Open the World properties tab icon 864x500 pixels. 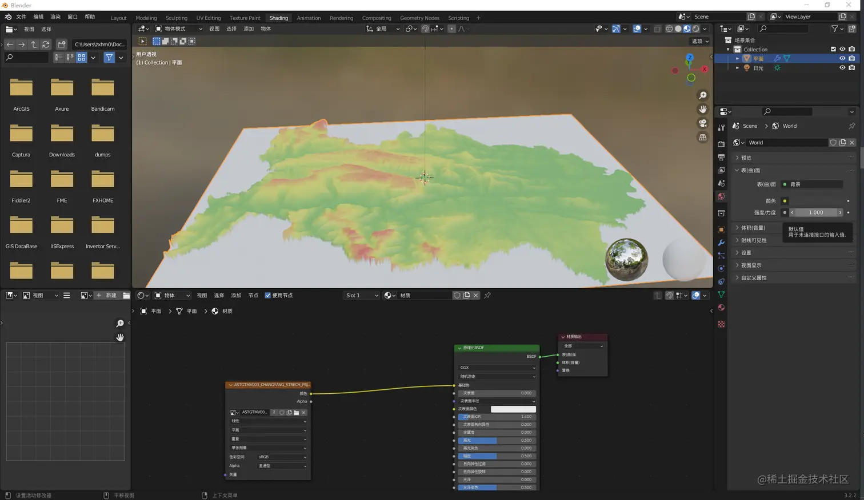pos(721,197)
